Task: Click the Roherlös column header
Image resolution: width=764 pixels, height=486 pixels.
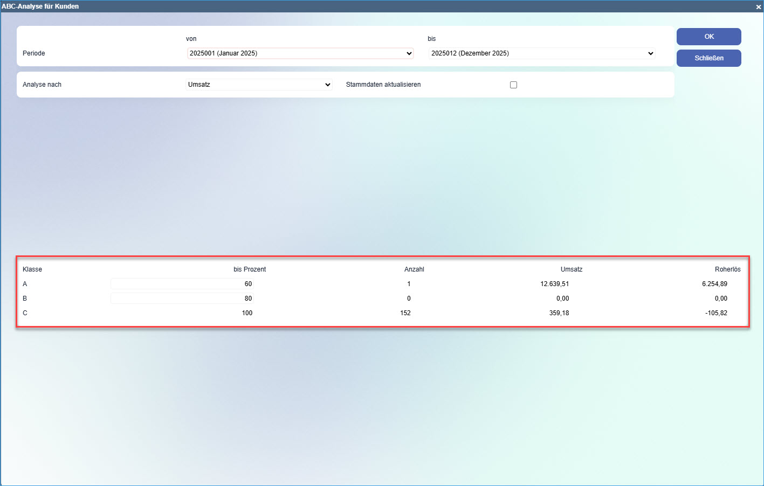Action: 727,269
